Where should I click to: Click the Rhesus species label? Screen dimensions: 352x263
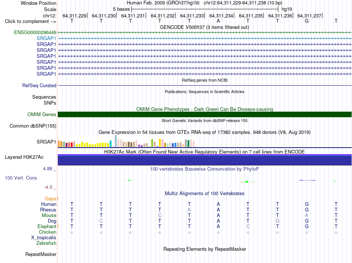coord(48,210)
